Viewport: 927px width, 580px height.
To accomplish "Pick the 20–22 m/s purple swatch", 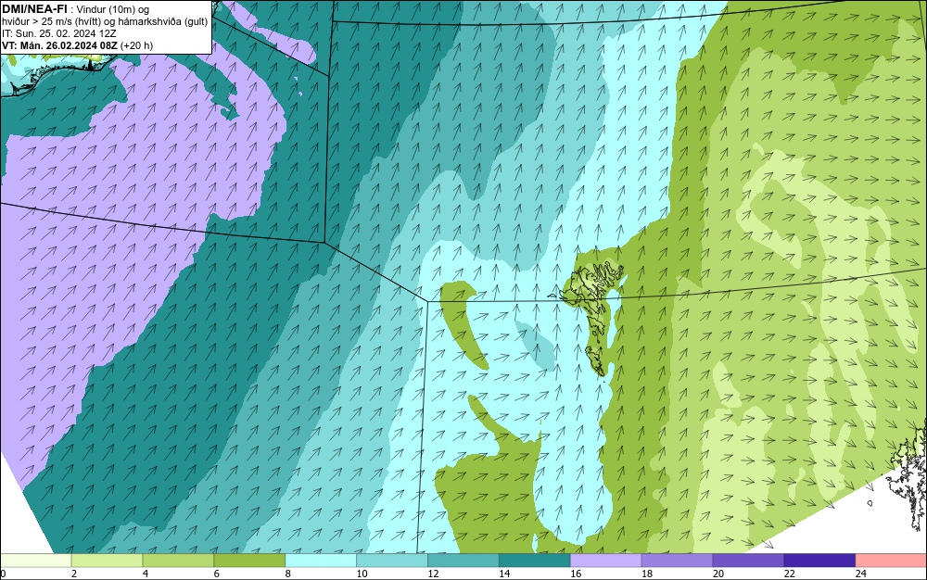I will tap(748, 561).
